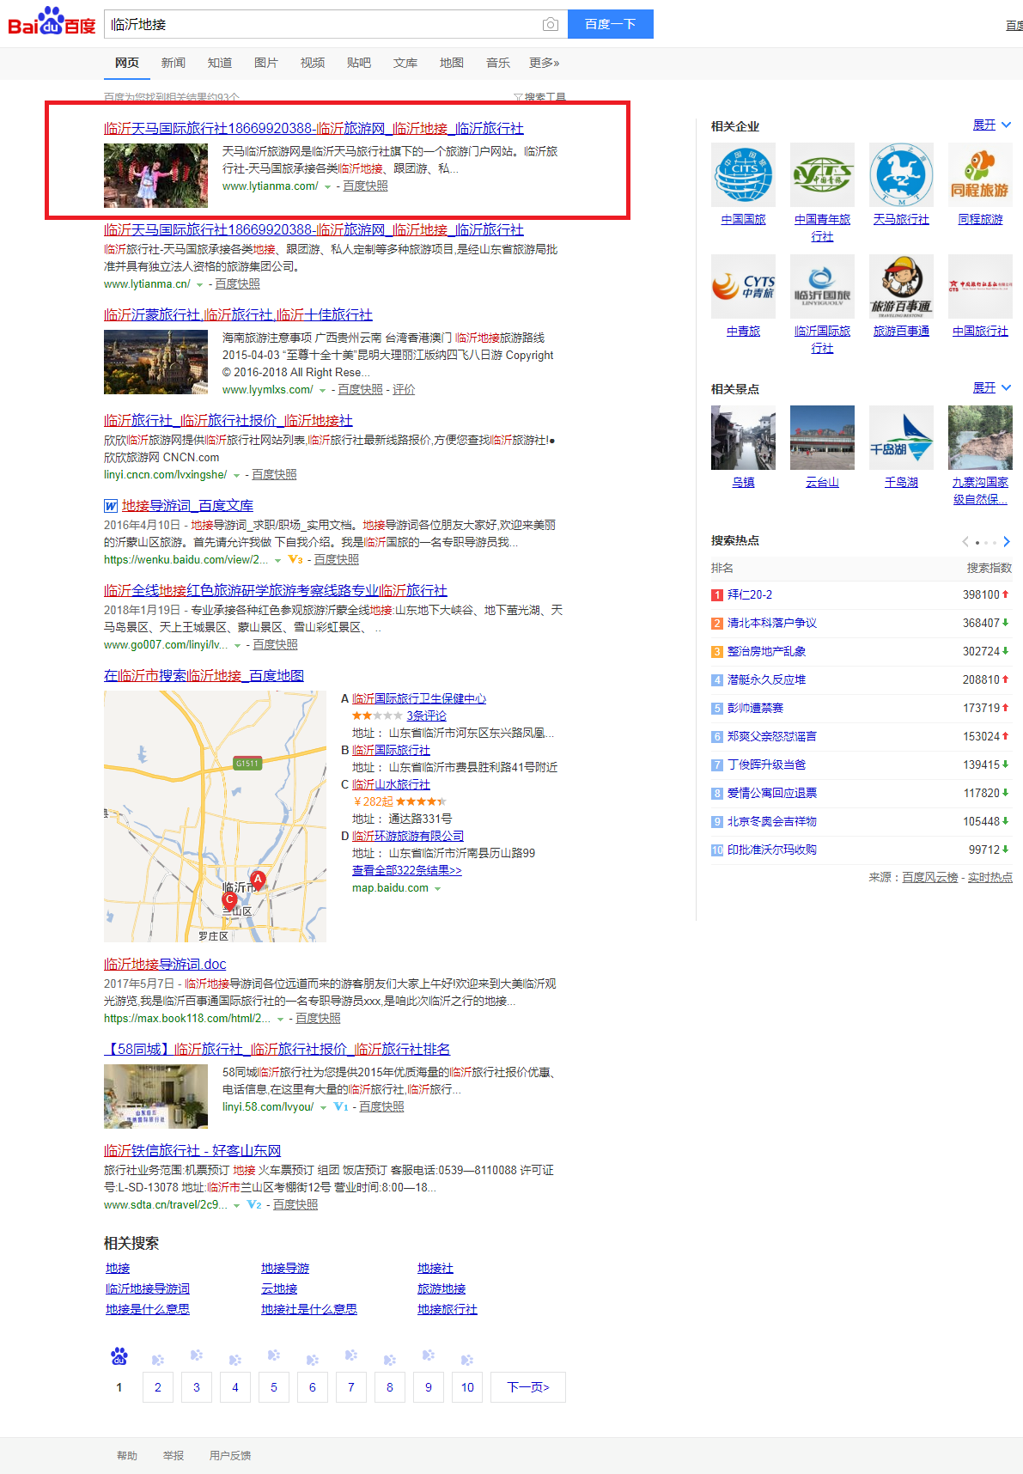Click the 中国国旅 CITS logo

[743, 174]
